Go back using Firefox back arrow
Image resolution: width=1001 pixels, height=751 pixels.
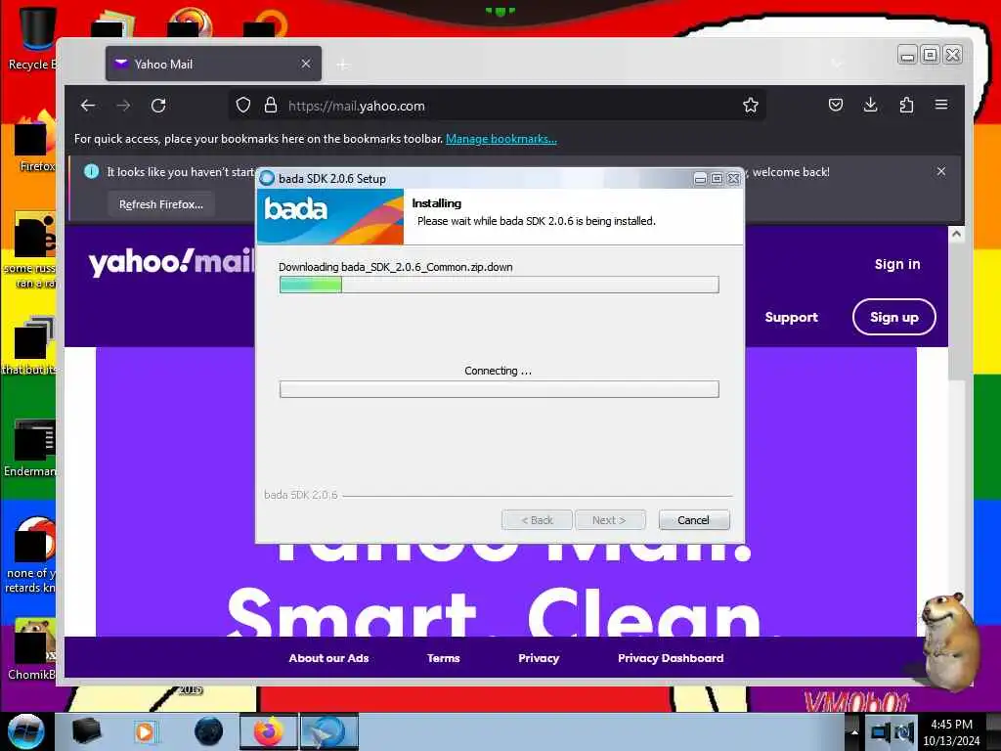click(88, 106)
